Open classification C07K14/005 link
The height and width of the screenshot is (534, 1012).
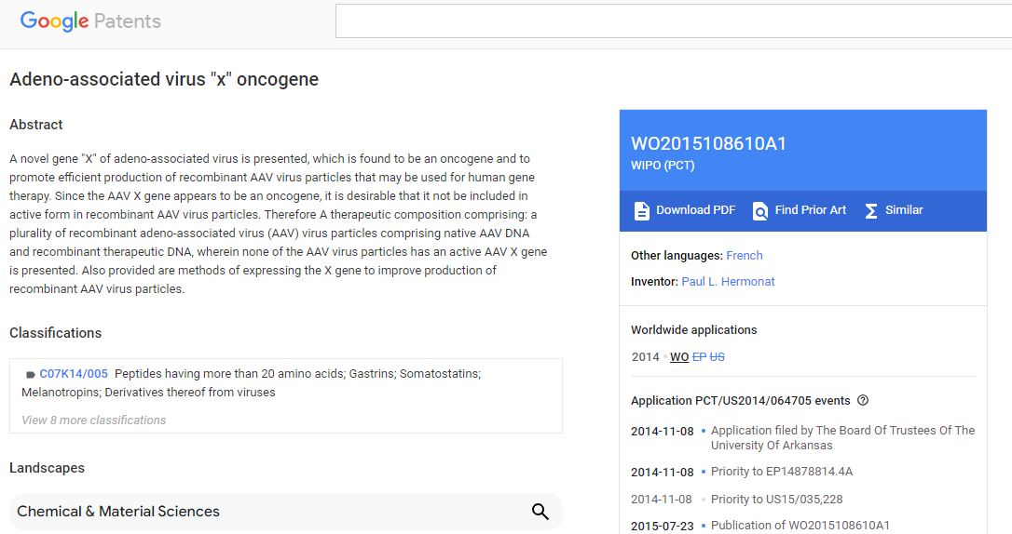tap(74, 374)
